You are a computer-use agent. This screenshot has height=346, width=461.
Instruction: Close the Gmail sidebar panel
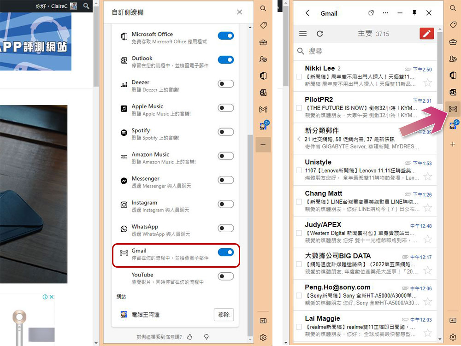[429, 13]
